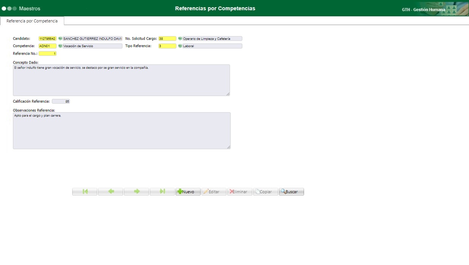Click inside the Observaciones Referencia text area
469x265 pixels.
[122, 131]
